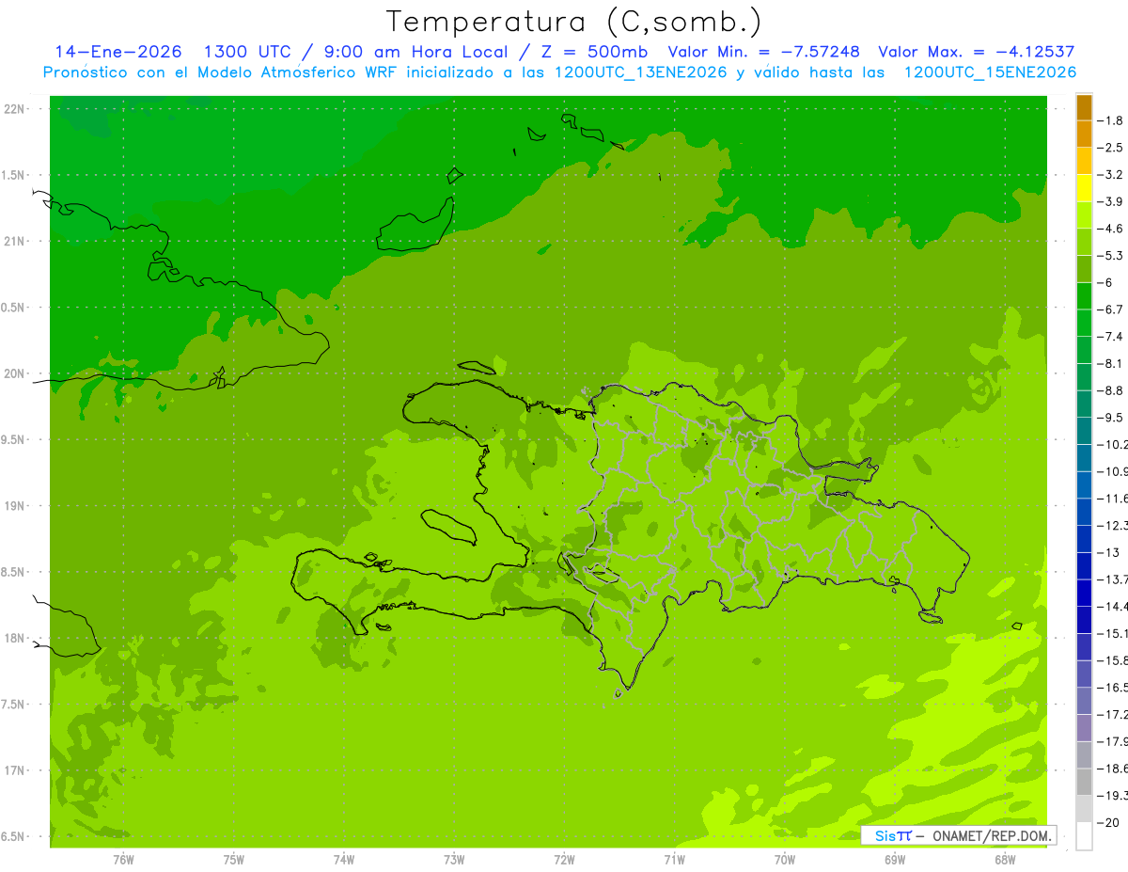Click the '-3.9' legend value
The height and width of the screenshot is (872, 1128).
[x=1110, y=201]
